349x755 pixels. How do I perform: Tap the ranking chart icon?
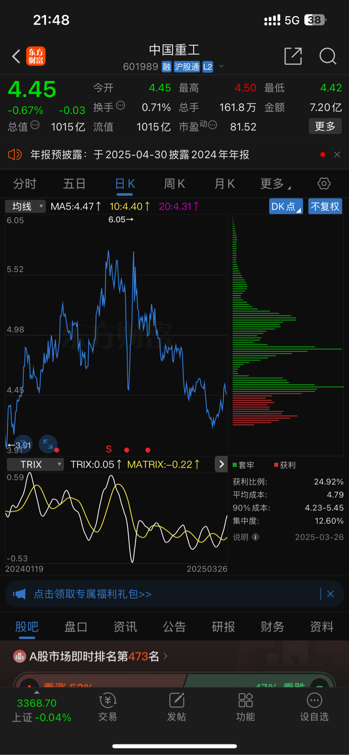click(x=20, y=656)
